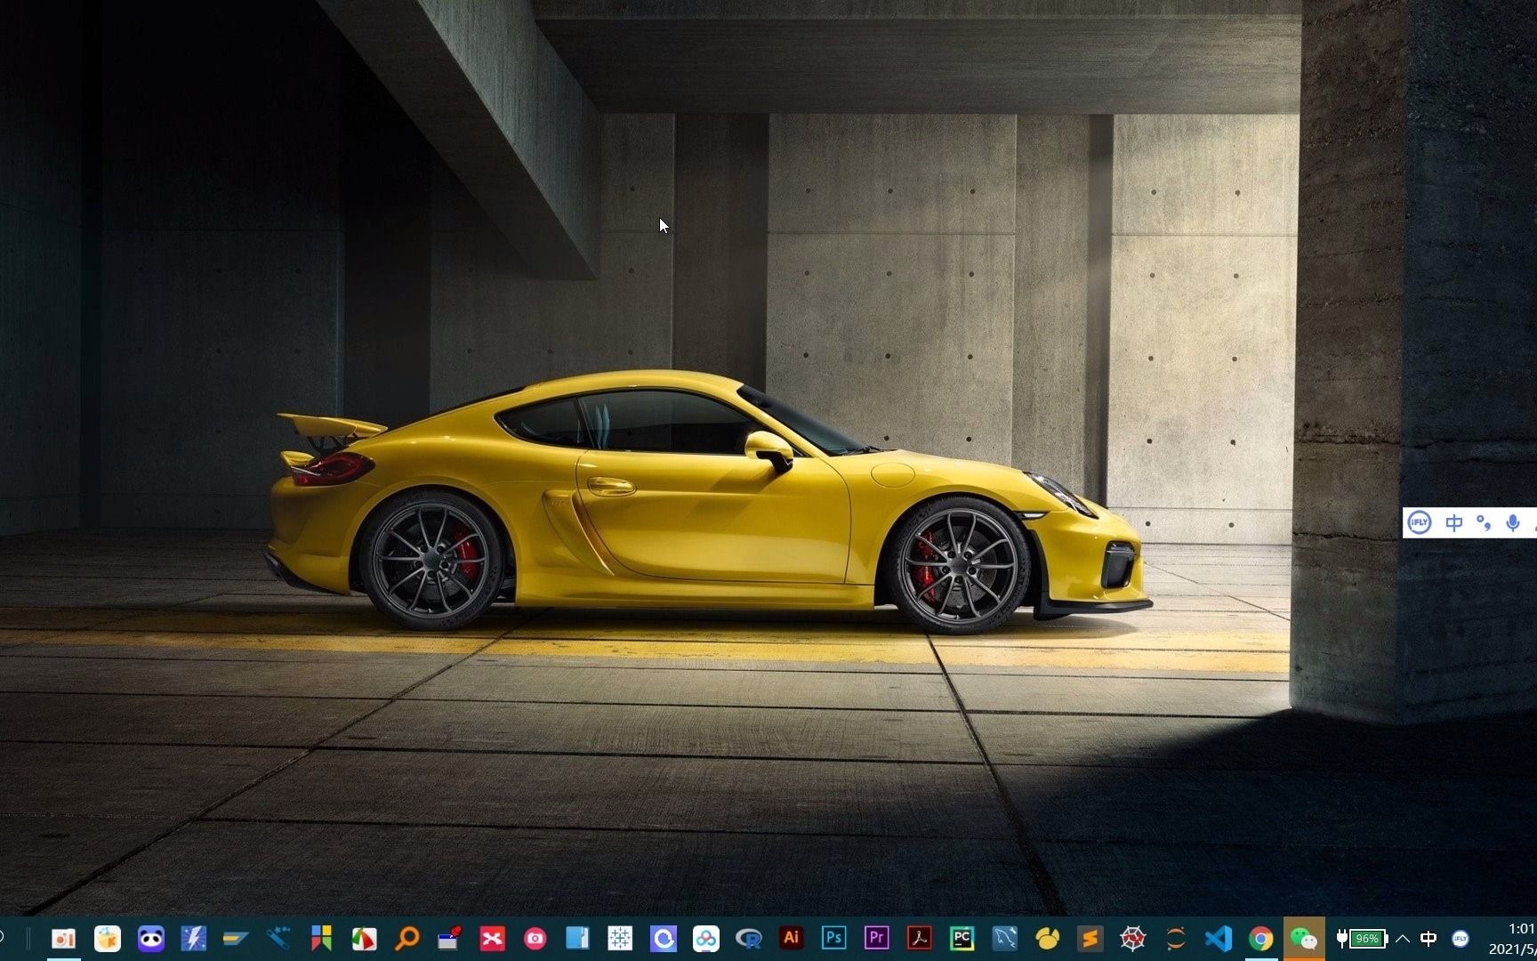Click the iFLY logo on floating toolbar

click(x=1420, y=522)
